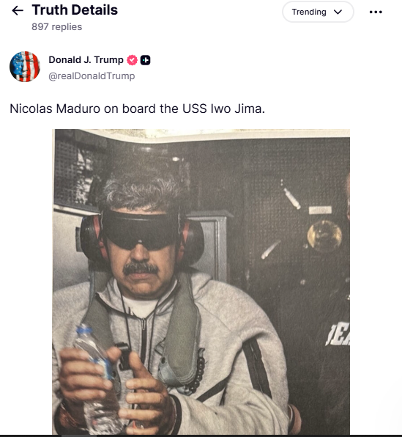402x437 pixels.
Task: Click the water bottle in the photo
Action: tap(97, 379)
